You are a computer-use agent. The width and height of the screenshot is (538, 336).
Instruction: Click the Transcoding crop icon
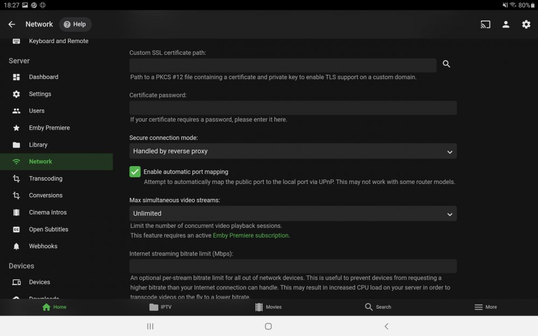coord(16,178)
